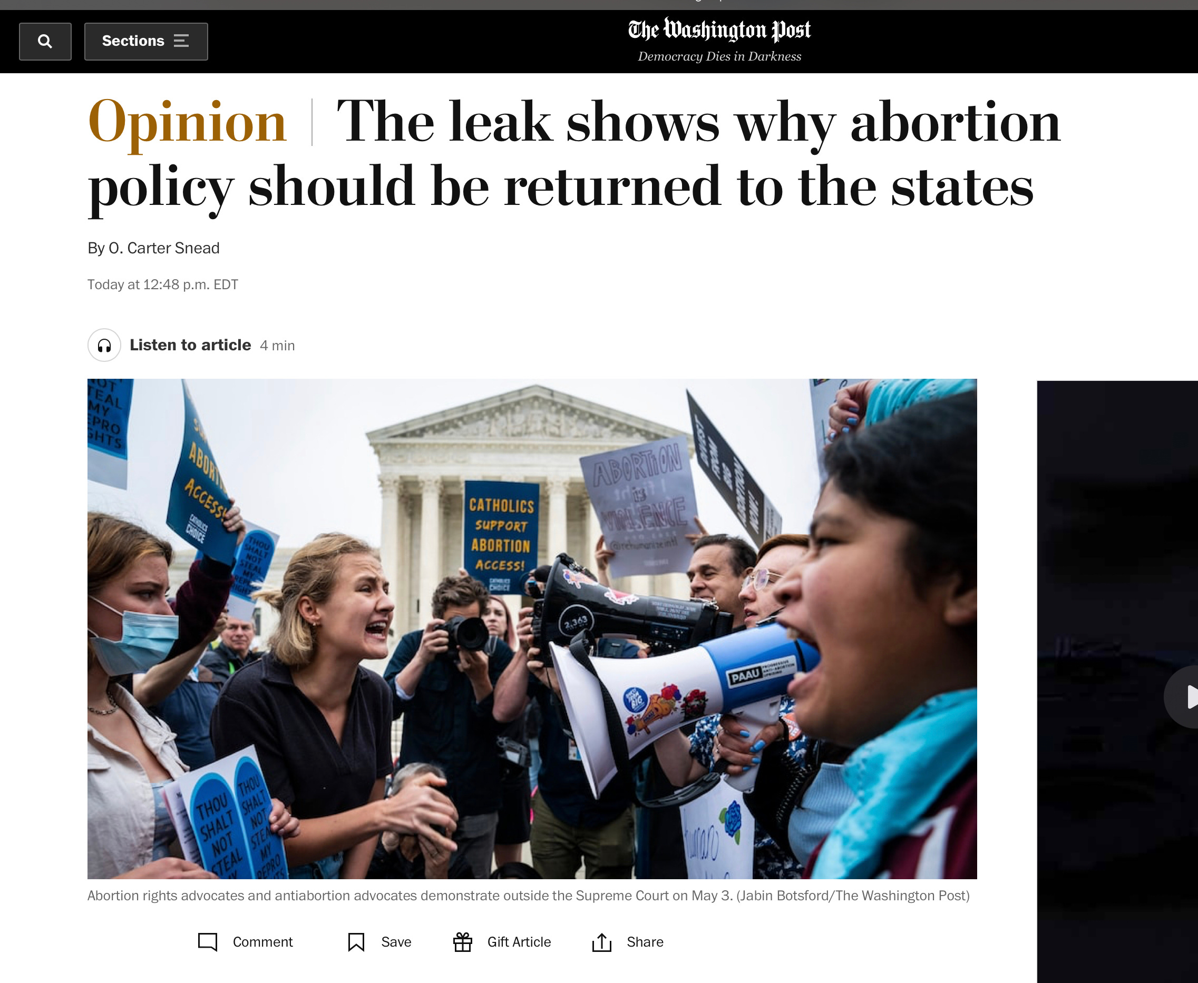Click the Sections hamburger lines icon
This screenshot has height=983, width=1198.
181,41
